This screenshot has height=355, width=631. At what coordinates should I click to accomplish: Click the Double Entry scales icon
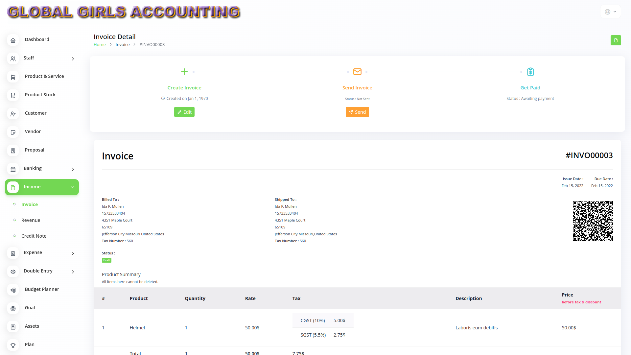[13, 272]
